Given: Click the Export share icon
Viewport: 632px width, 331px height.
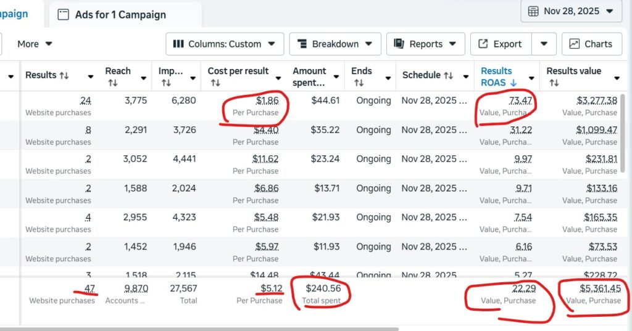Looking at the screenshot, I should coord(483,44).
